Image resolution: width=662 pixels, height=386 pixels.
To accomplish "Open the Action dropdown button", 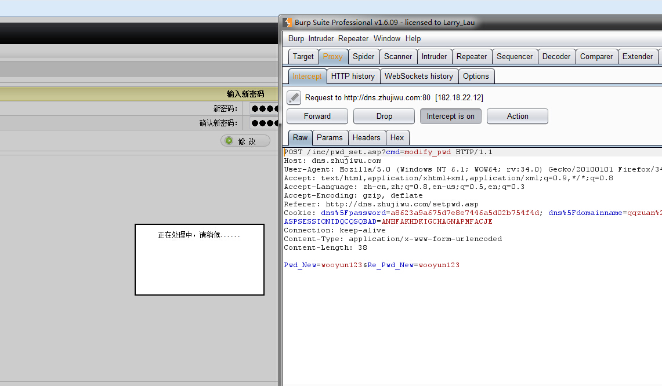I will pyautogui.click(x=517, y=116).
